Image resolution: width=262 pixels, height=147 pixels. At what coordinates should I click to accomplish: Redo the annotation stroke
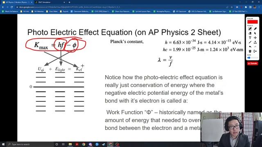pos(255,47)
